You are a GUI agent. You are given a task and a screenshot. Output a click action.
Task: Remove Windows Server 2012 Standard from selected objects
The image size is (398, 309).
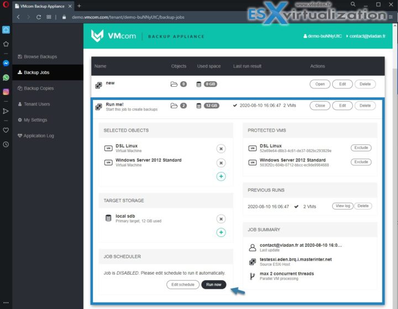(221, 163)
